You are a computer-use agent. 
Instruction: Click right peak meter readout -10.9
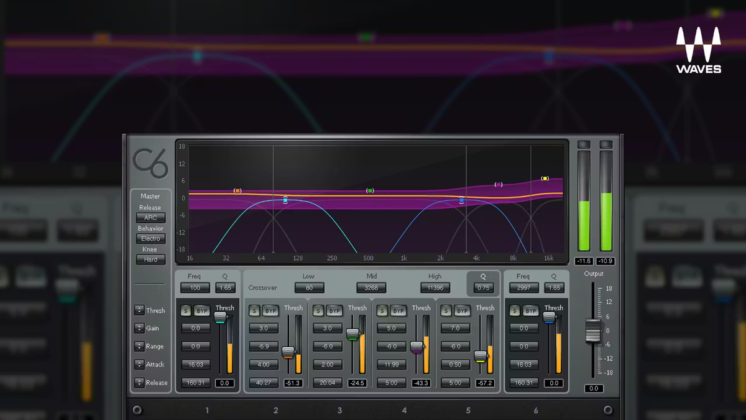606,261
